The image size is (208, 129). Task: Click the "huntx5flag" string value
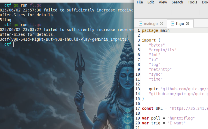181,118
